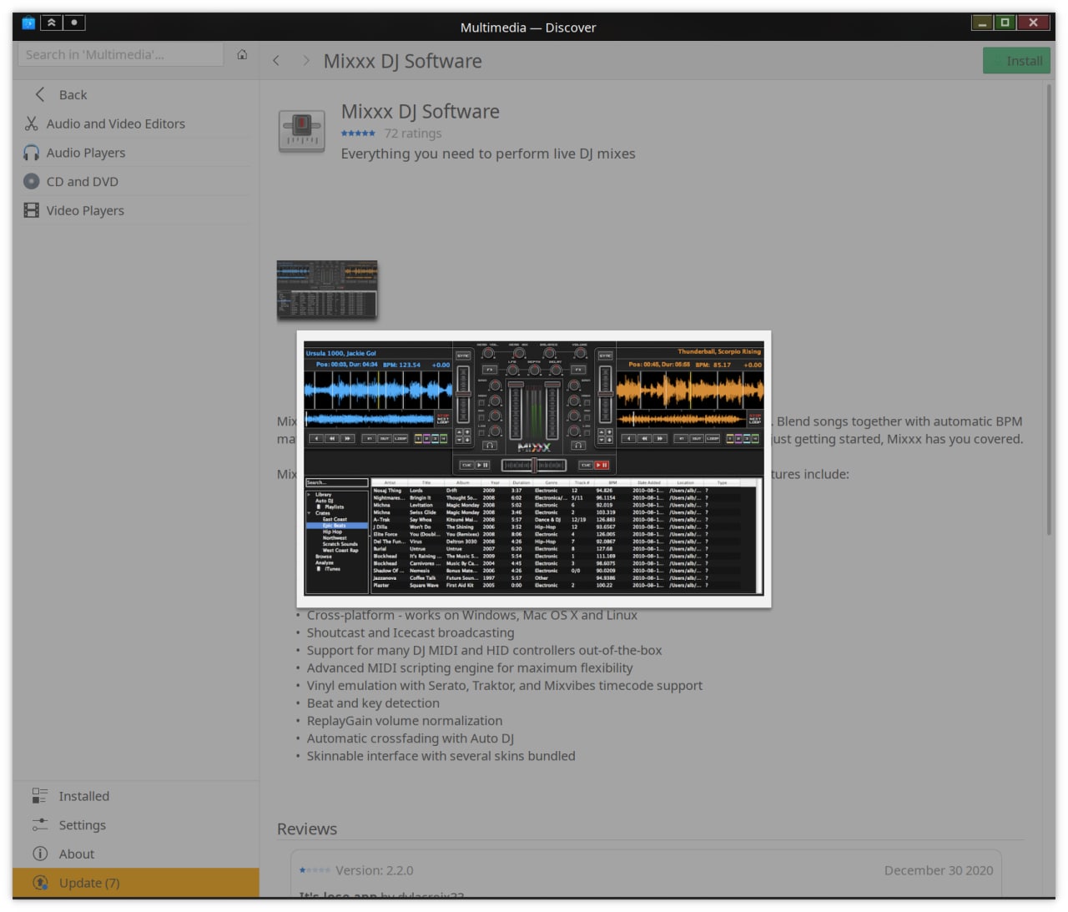Click the Reviews heading
Screen dimensions: 1068x912
point(307,829)
